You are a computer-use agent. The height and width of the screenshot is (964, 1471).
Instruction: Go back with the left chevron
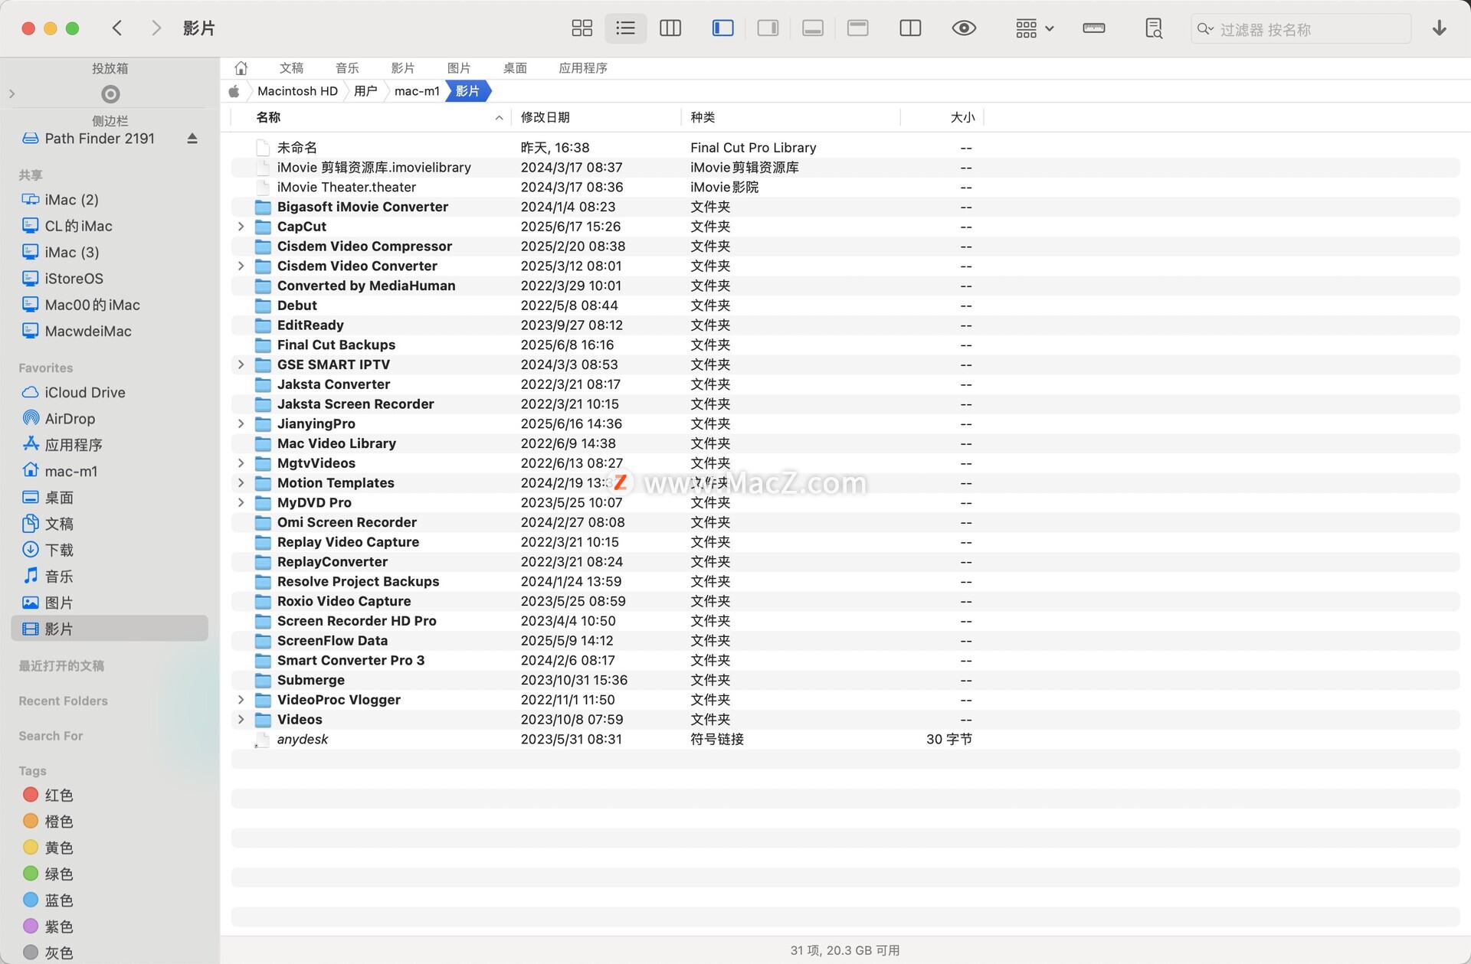117,28
